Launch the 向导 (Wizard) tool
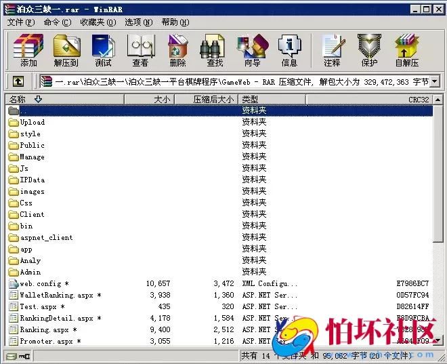The image size is (447, 364). (x=253, y=50)
